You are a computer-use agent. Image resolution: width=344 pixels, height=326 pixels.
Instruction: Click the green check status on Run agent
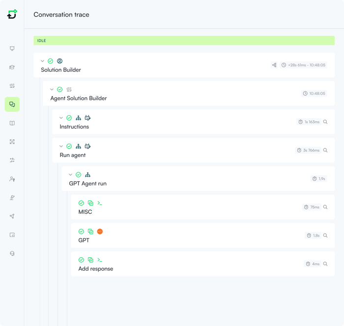tap(69, 146)
